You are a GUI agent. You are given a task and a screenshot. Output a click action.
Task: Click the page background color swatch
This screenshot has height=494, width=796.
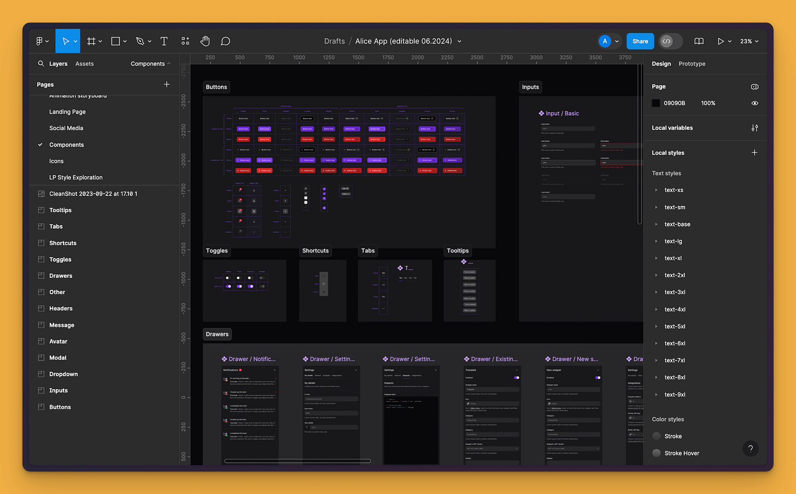[656, 103]
